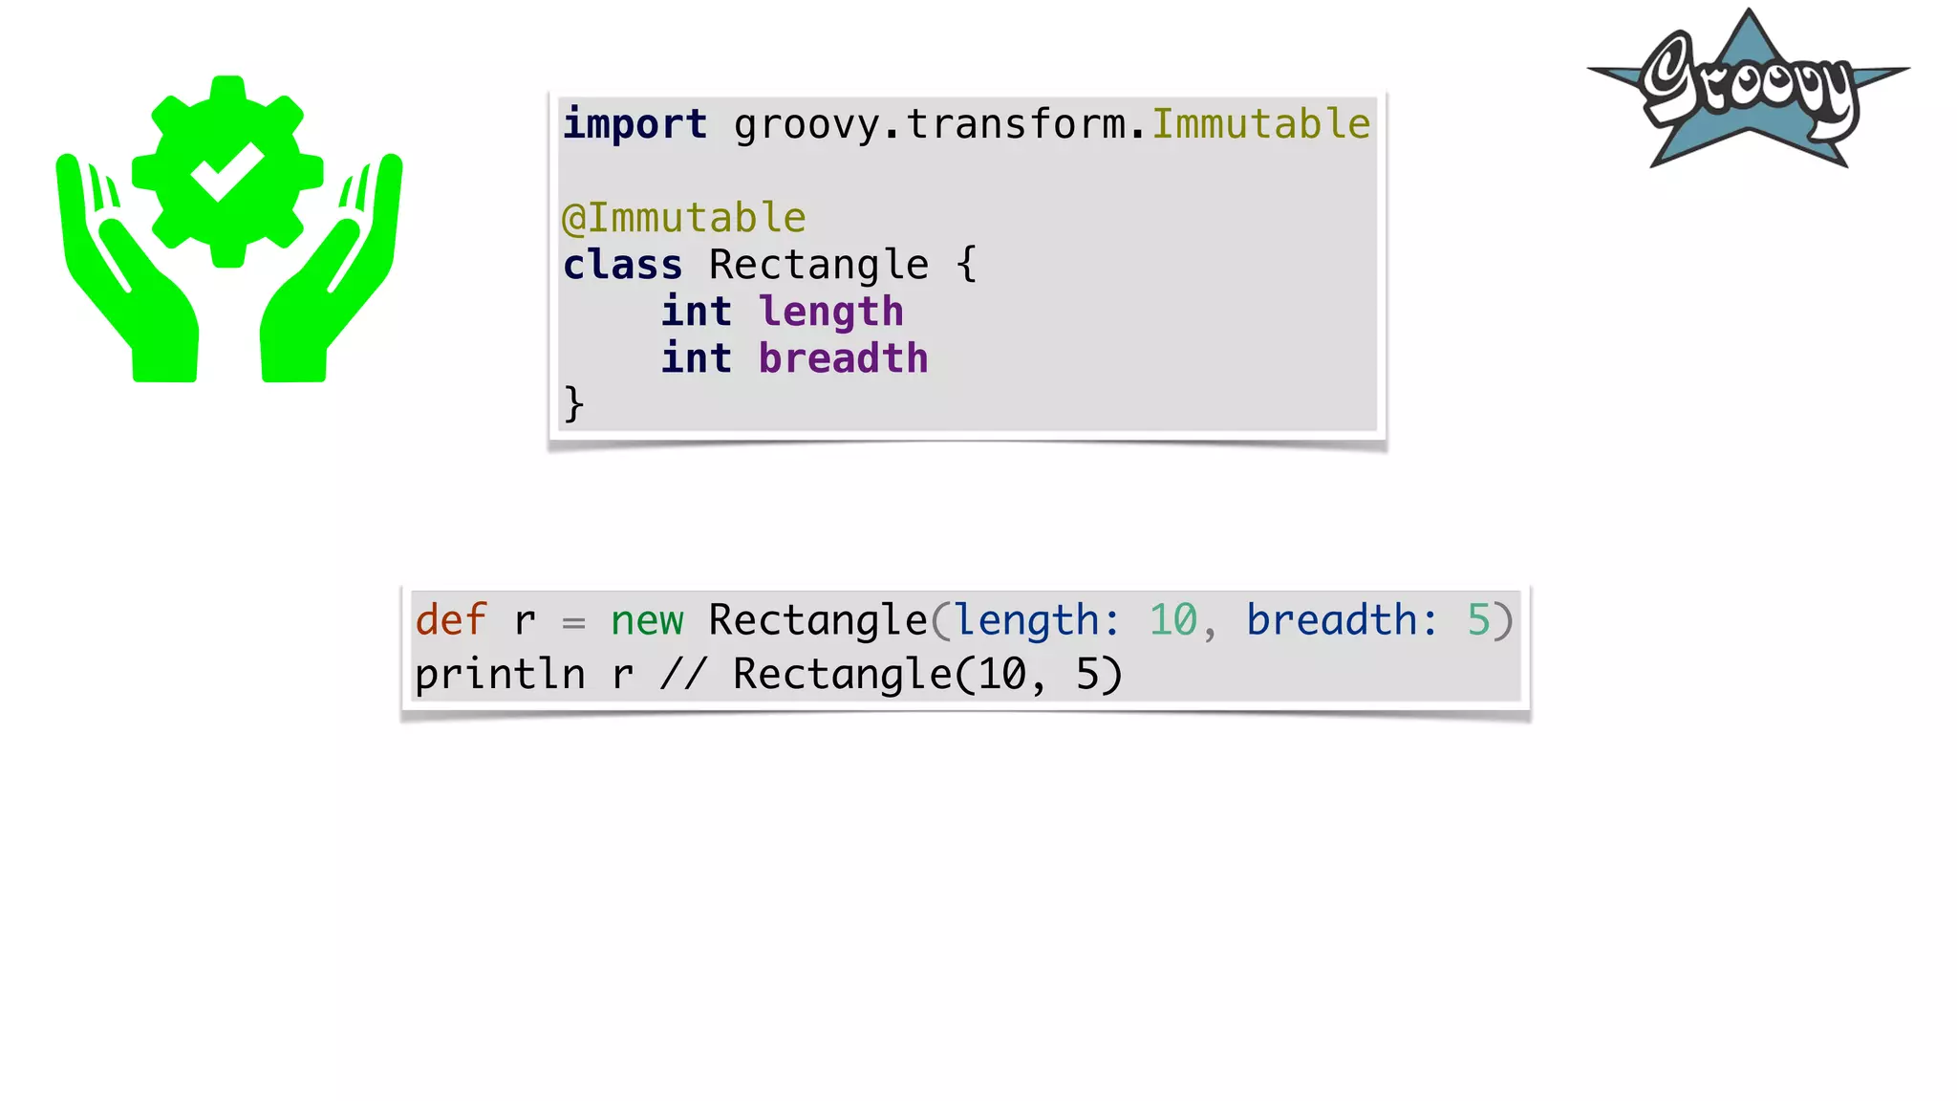Screen dimensions: 1957x1101
Task: Click the 'int breadth' field declaration
Action: tap(795, 358)
